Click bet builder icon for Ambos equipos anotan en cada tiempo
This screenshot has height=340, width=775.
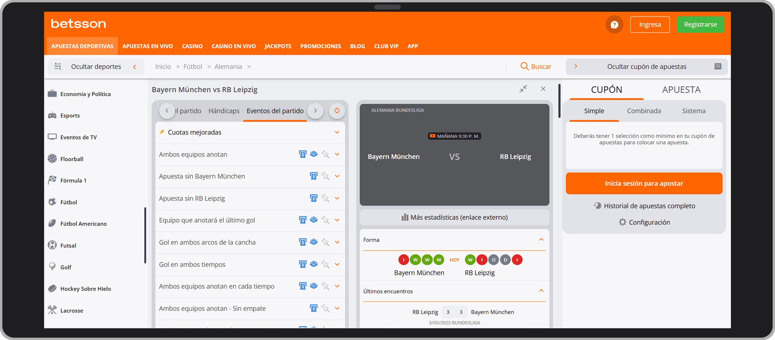coord(314,286)
